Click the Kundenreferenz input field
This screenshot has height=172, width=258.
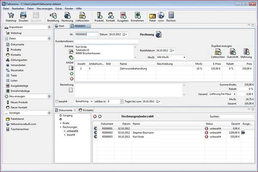click(107, 41)
